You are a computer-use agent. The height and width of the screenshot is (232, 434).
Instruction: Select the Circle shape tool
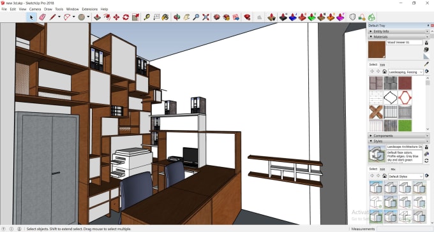click(x=82, y=17)
